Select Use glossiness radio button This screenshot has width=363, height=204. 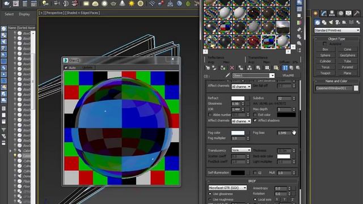(x=210, y=194)
